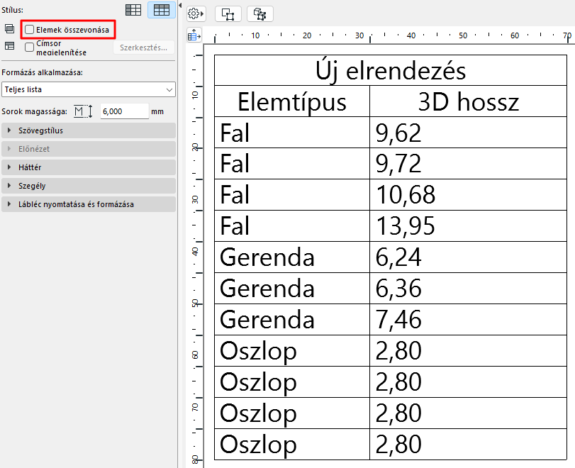Select the highlighted second table style icon
The image size is (575, 468).
click(162, 10)
